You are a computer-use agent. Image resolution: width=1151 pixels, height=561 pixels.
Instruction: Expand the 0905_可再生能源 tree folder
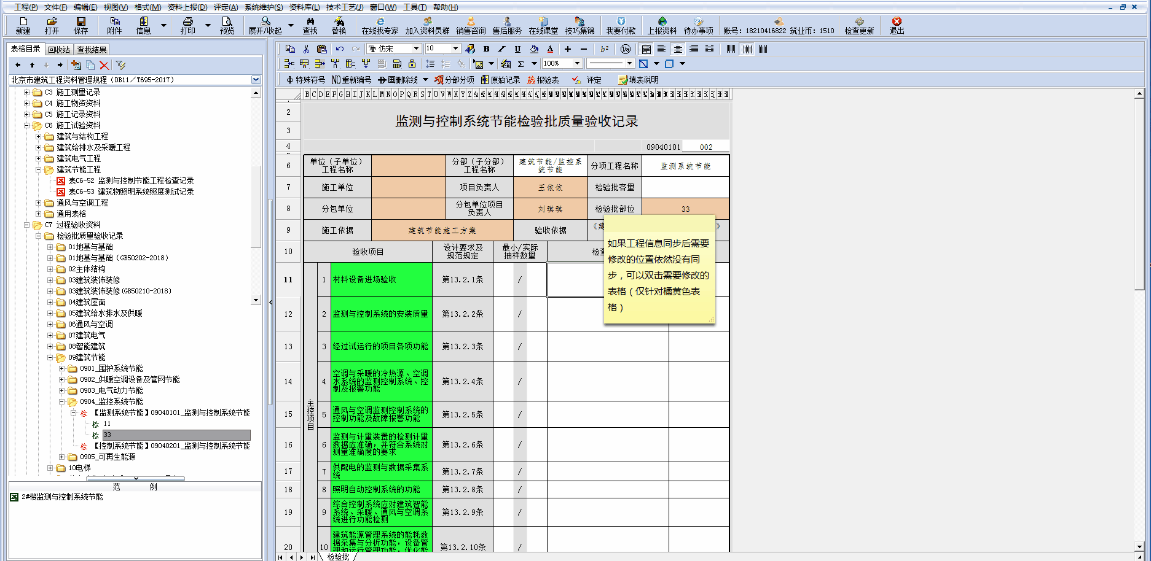tap(61, 457)
